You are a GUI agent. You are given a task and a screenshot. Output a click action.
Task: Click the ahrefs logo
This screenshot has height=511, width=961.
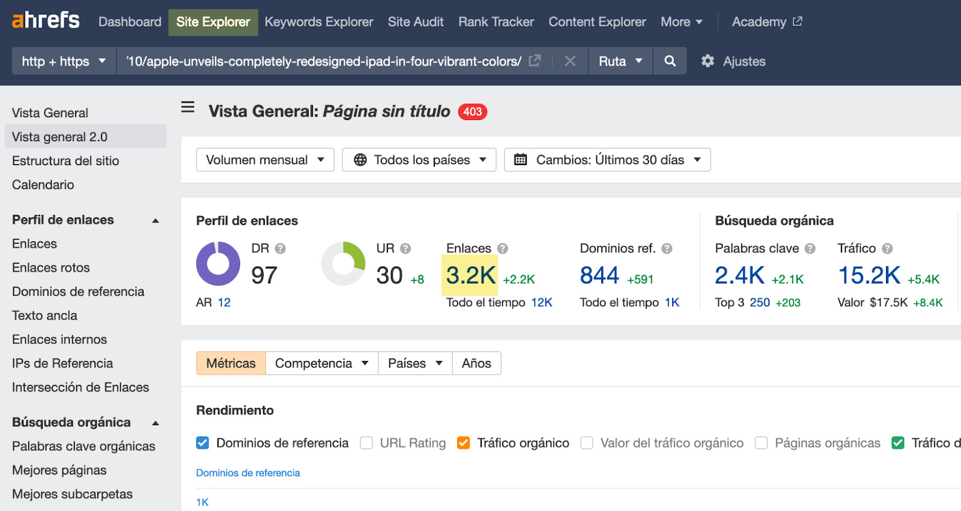pyautogui.click(x=46, y=20)
